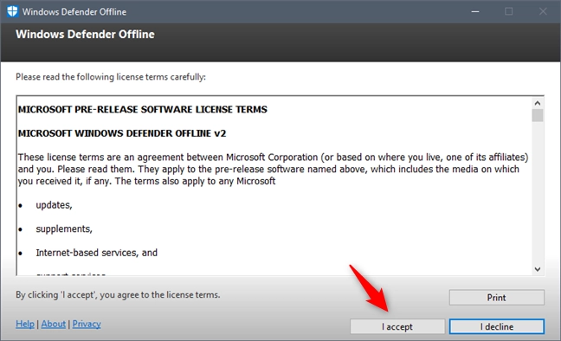Open the Help link
The height and width of the screenshot is (341, 561).
coord(25,324)
